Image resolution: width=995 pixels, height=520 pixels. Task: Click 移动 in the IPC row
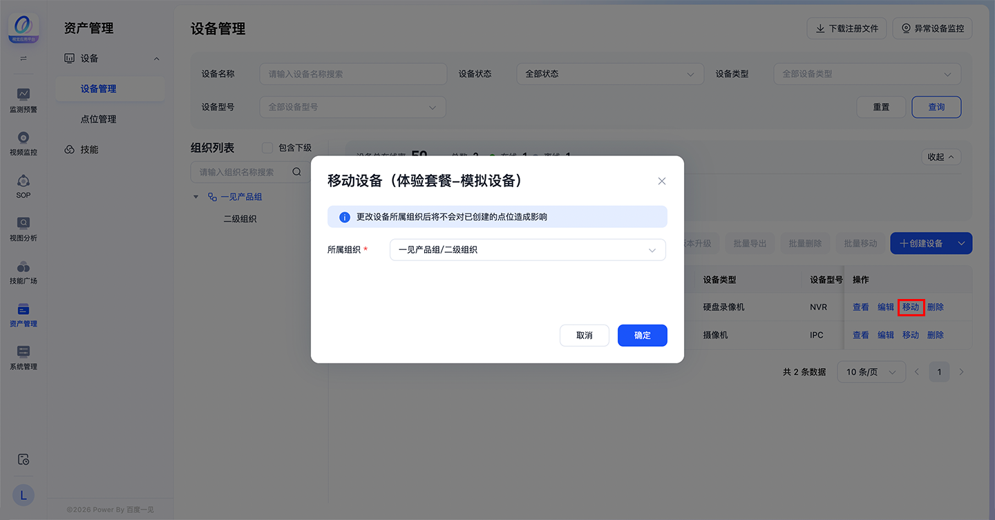pos(911,335)
